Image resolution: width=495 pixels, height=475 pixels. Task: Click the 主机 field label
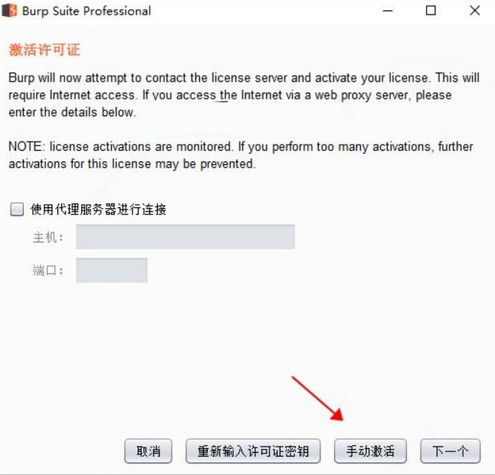point(48,237)
